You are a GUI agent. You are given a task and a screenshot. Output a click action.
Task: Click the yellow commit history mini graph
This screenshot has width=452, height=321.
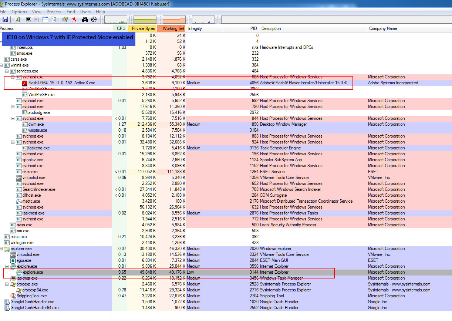[x=145, y=20]
